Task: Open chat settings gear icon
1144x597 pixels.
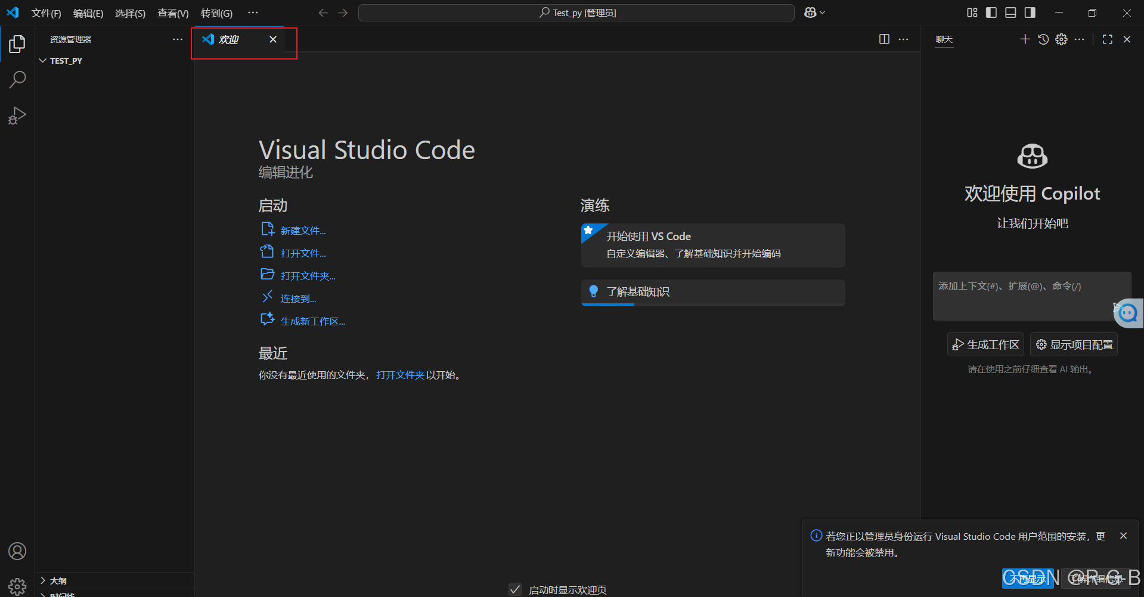Action: [1062, 39]
